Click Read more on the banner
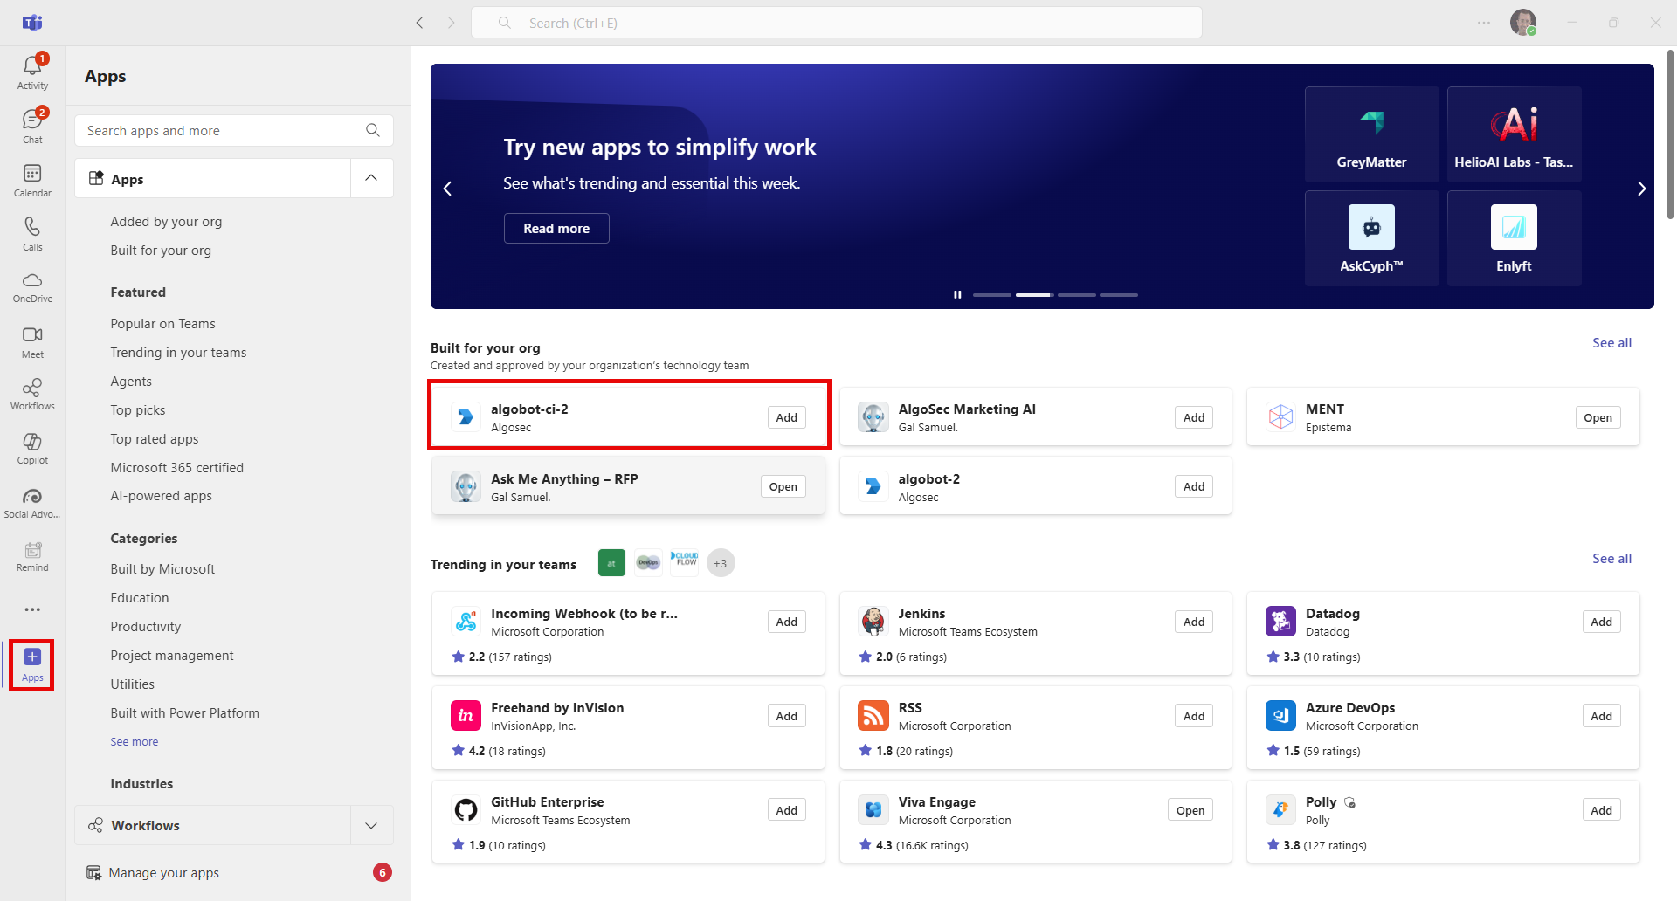 click(x=556, y=229)
